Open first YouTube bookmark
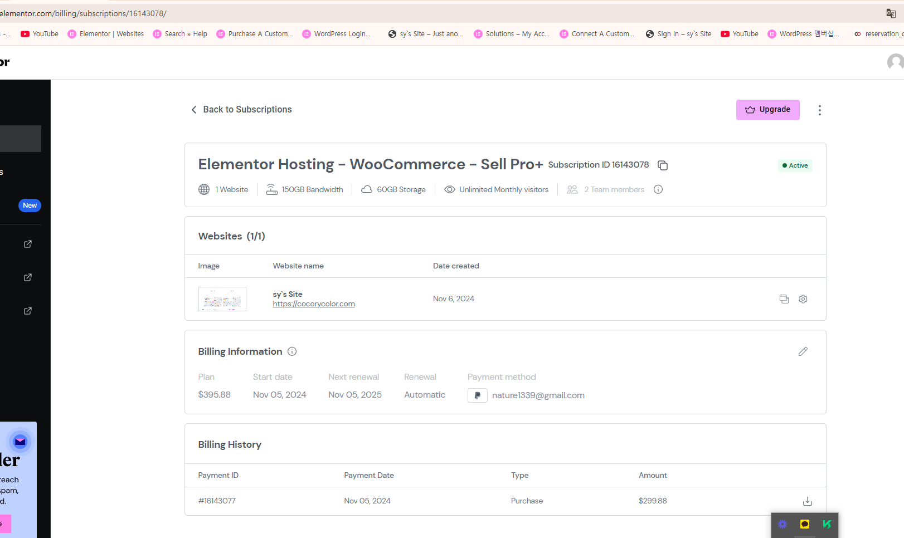Screen dimensions: 904x538 click(x=40, y=34)
